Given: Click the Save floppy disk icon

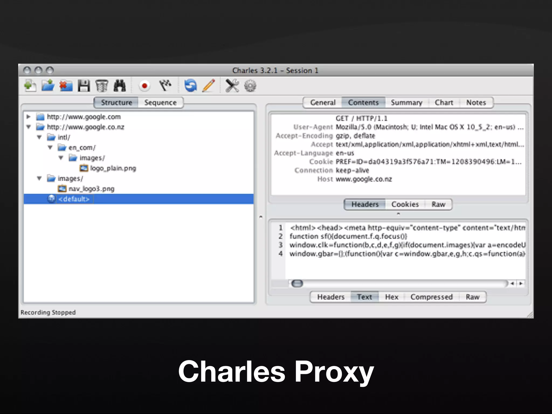Looking at the screenshot, I should pos(84,86).
